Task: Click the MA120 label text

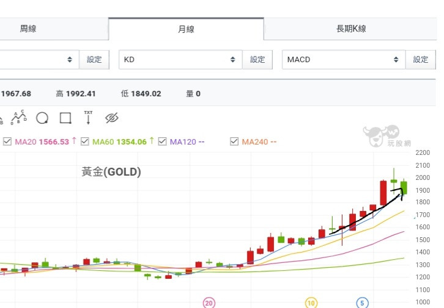Action: click(x=183, y=141)
